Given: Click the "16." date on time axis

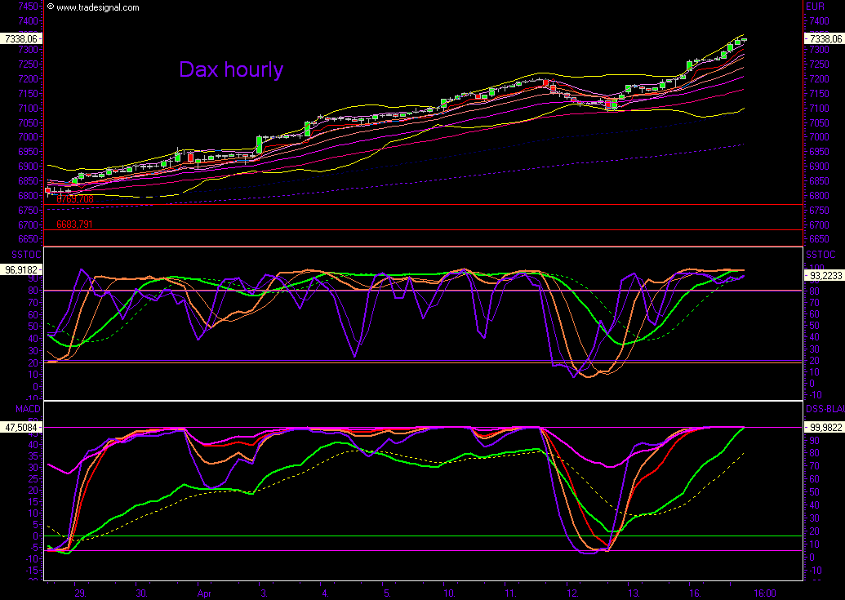Looking at the screenshot, I should (695, 593).
